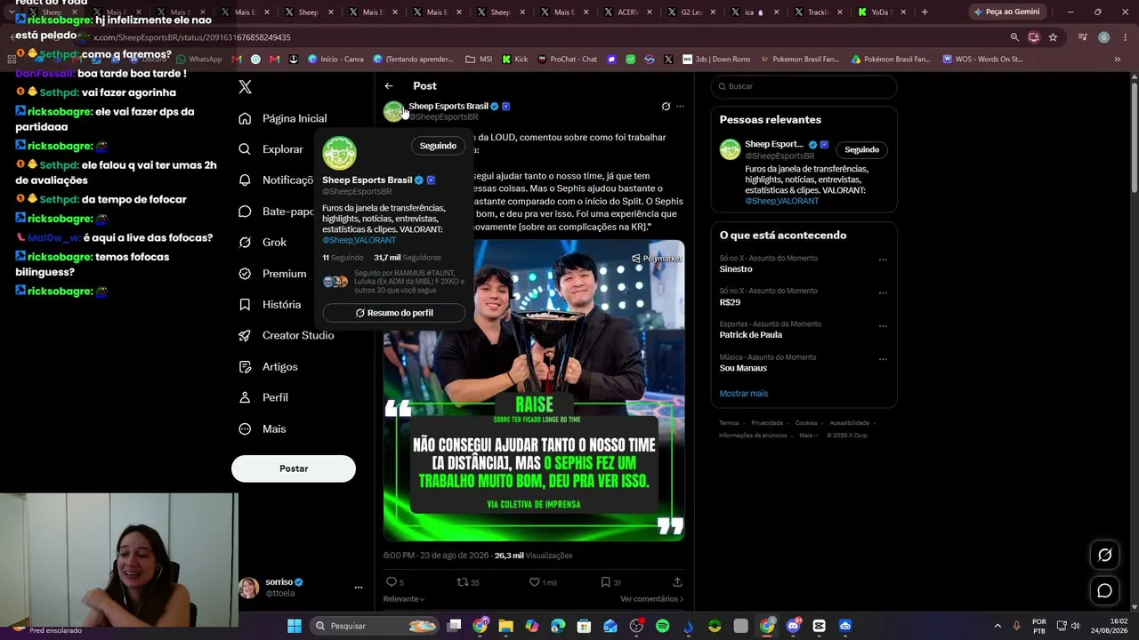Open more options for Patrick de Paula trend

[883, 325]
